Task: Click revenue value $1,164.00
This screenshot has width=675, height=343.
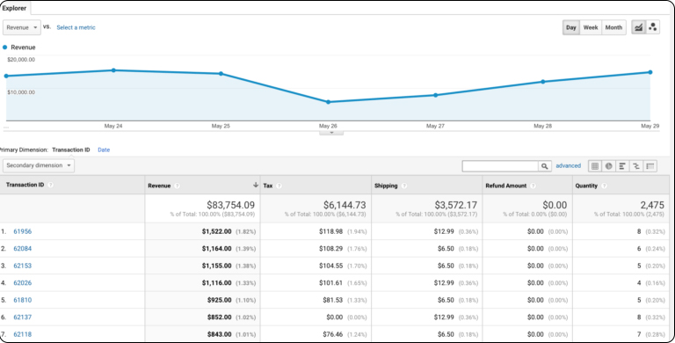Action: [216, 249]
